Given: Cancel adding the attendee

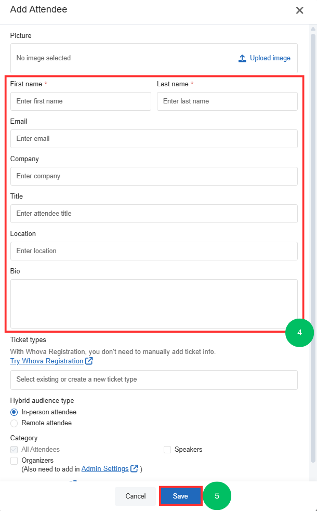Looking at the screenshot, I should [x=136, y=496].
